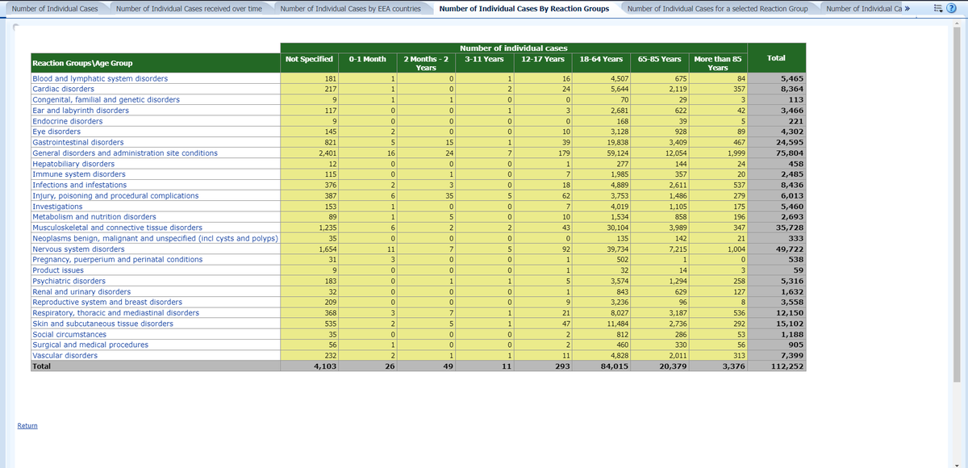Click the Number of individual cases header
The image size is (968, 468).
pyautogui.click(x=513, y=48)
